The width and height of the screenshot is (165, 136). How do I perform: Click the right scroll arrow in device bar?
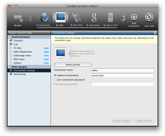[122, 18]
